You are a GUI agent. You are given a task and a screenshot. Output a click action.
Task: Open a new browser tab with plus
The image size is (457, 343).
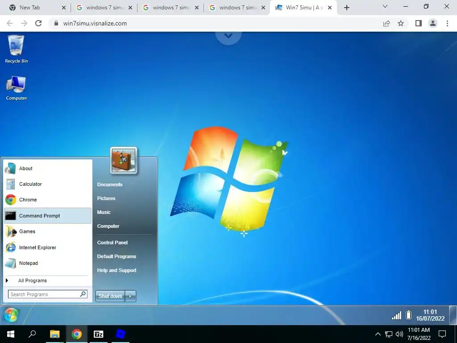click(x=346, y=8)
